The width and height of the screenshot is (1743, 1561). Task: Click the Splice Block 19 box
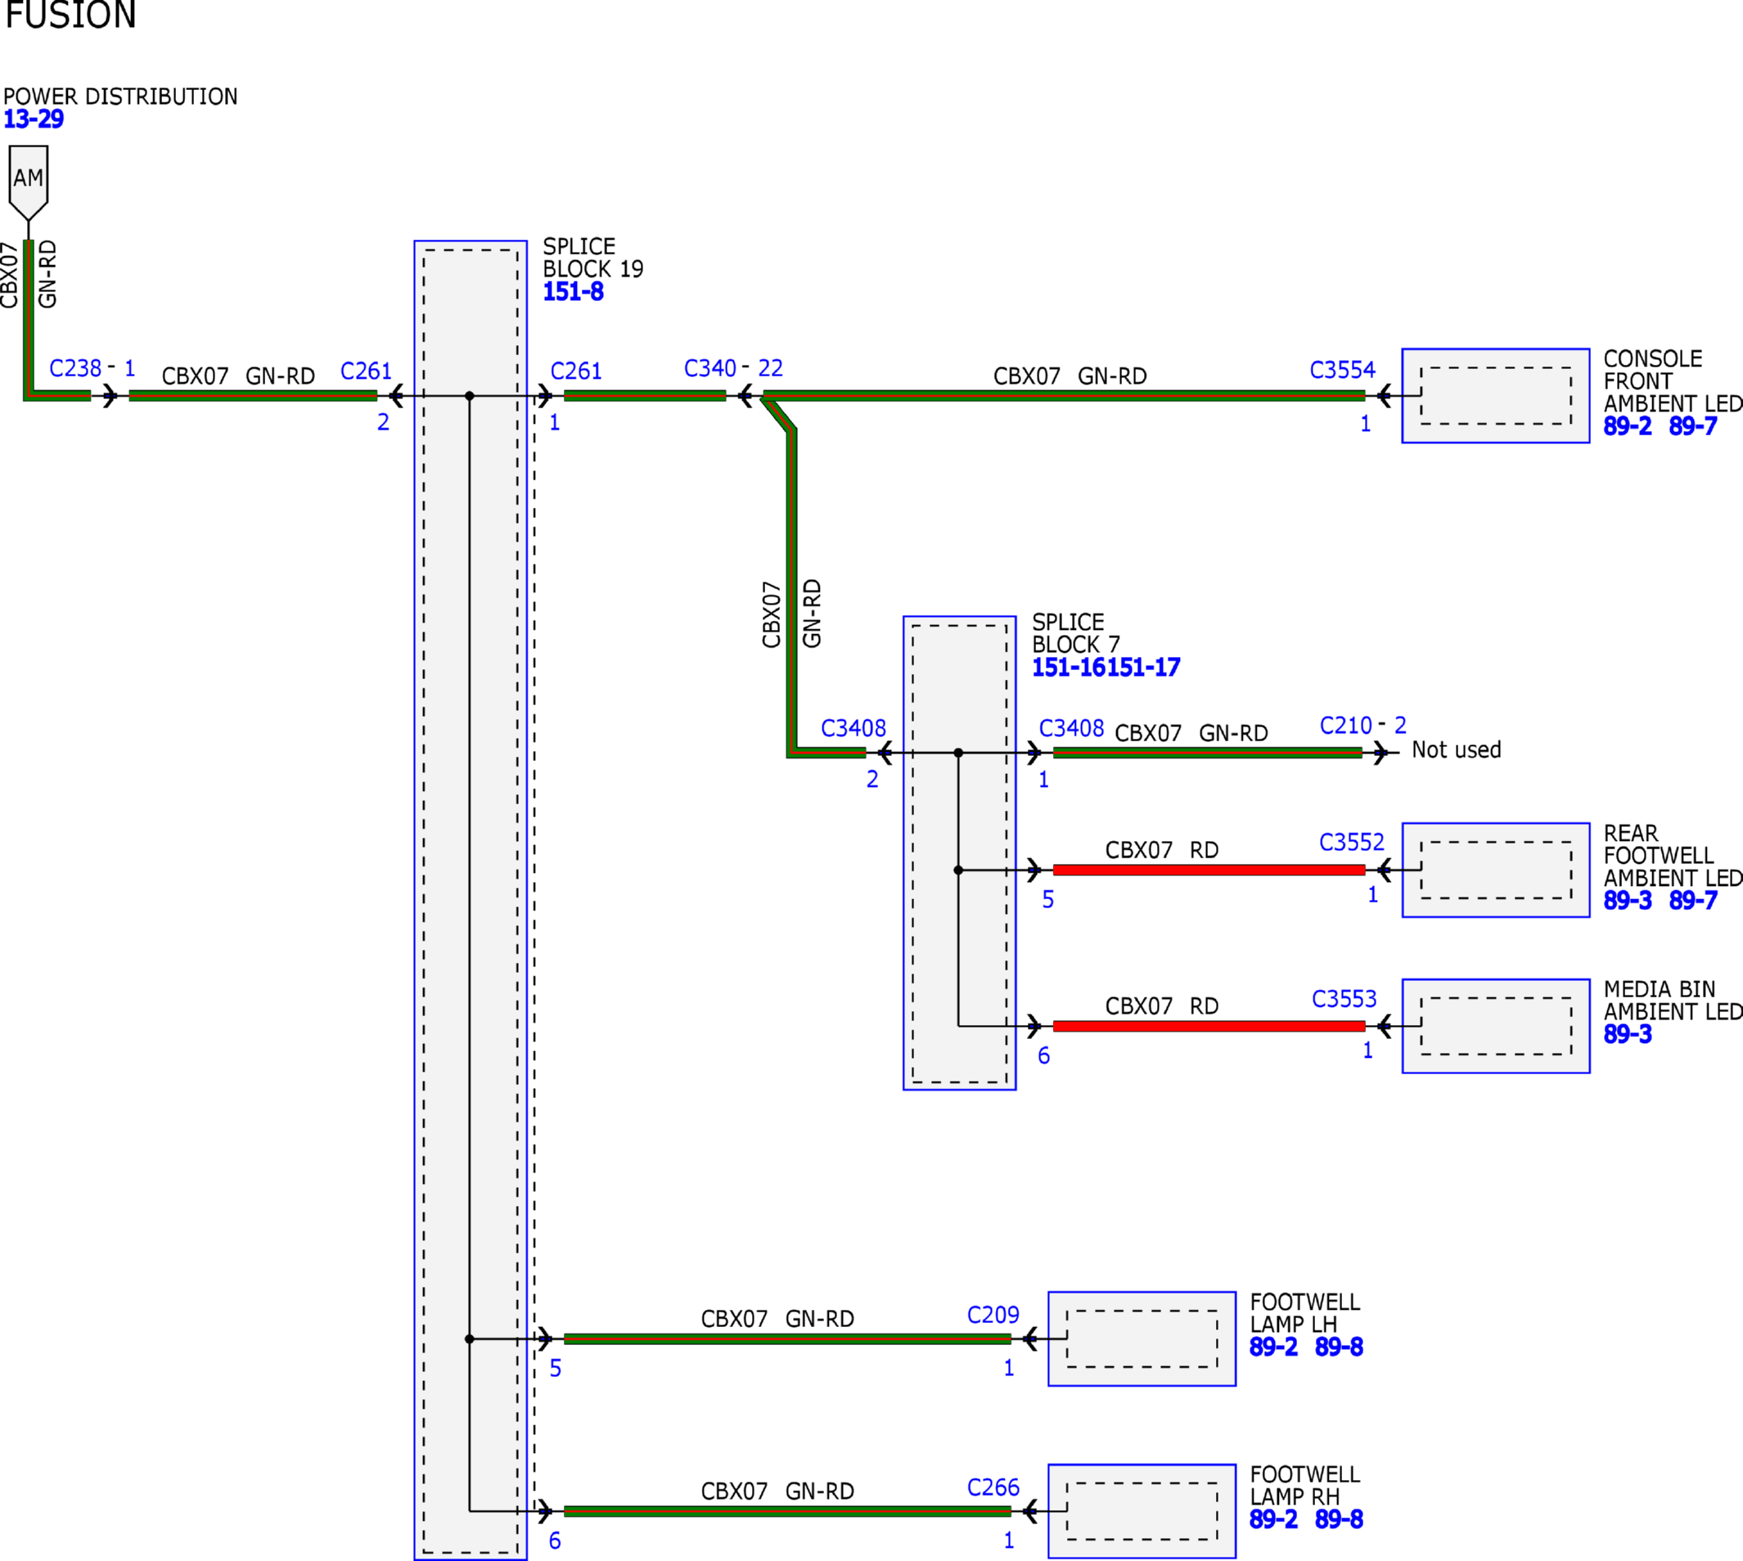click(x=470, y=900)
